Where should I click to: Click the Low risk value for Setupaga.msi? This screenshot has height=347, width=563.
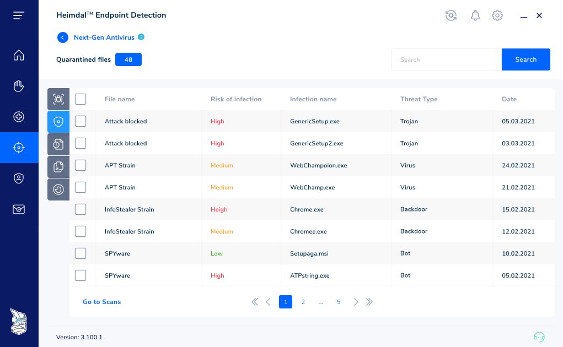pyautogui.click(x=217, y=253)
